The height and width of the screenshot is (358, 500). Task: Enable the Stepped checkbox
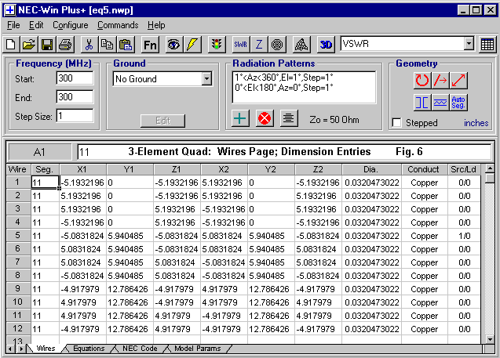click(x=397, y=123)
